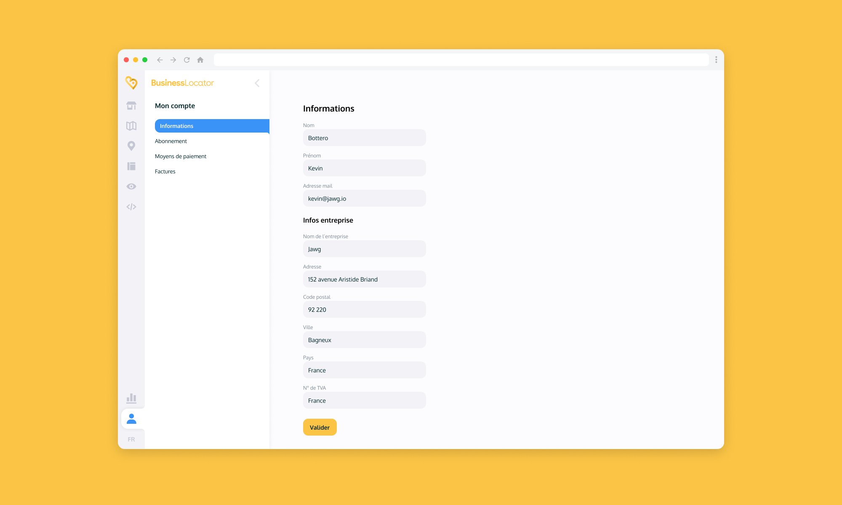Click the Valider button to save
The height and width of the screenshot is (505, 842).
pyautogui.click(x=319, y=427)
